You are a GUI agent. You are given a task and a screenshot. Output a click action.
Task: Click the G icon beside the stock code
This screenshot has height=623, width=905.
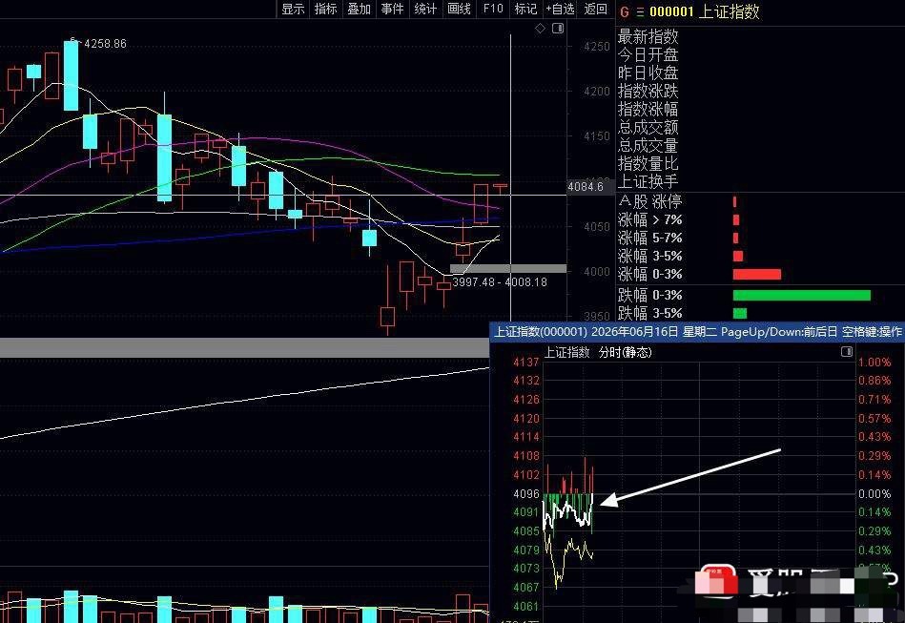(x=624, y=11)
